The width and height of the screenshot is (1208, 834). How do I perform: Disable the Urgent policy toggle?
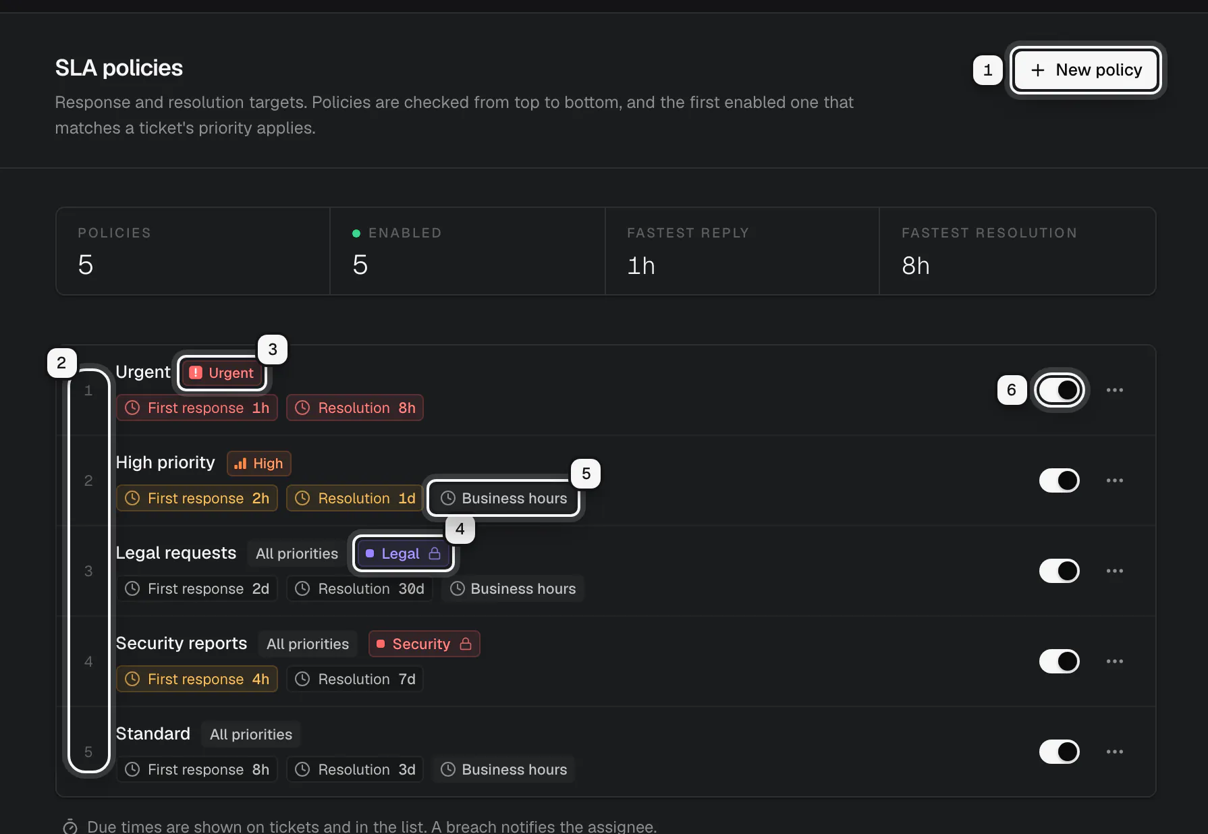[1059, 390]
